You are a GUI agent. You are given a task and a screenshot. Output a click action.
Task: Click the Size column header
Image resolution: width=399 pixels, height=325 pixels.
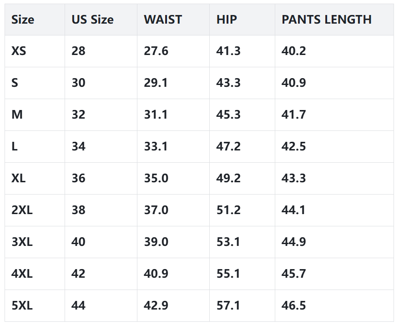tap(23, 20)
